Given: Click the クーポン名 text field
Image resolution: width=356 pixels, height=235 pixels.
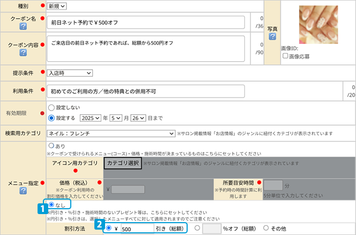Looking at the screenshot, I should (x=146, y=23).
